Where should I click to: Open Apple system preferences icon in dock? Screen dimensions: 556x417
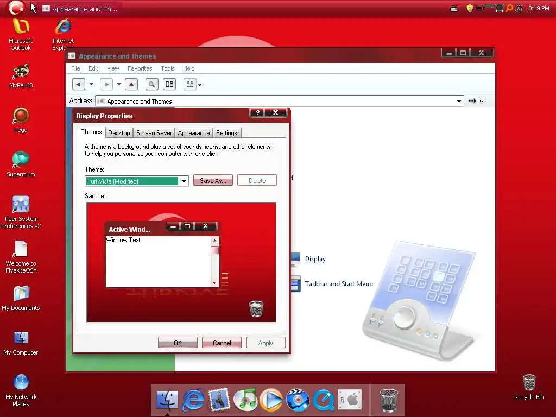click(x=350, y=400)
